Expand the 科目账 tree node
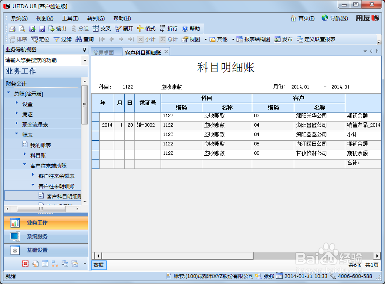The width and height of the screenshot is (385, 284). [25, 154]
